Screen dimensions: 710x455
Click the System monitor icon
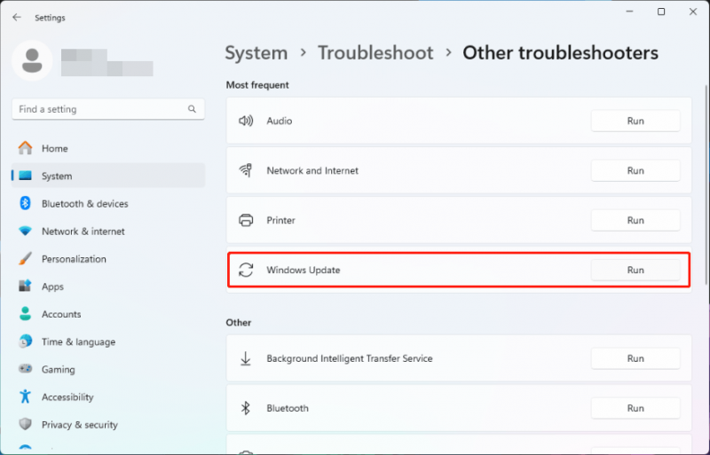[26, 176]
